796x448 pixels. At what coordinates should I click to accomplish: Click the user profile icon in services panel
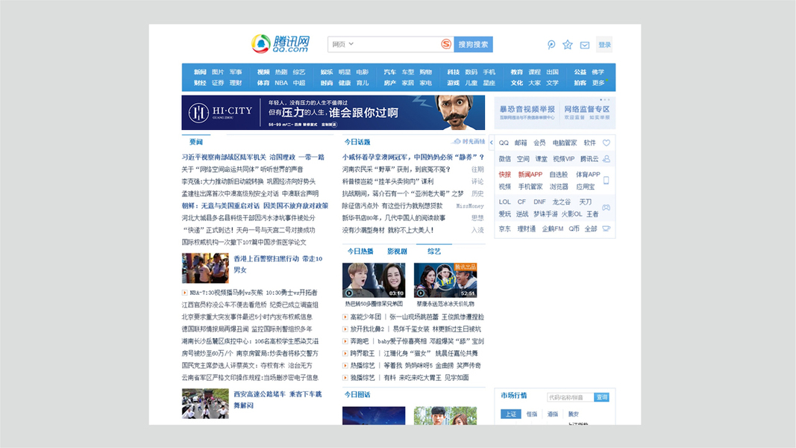[x=606, y=159]
